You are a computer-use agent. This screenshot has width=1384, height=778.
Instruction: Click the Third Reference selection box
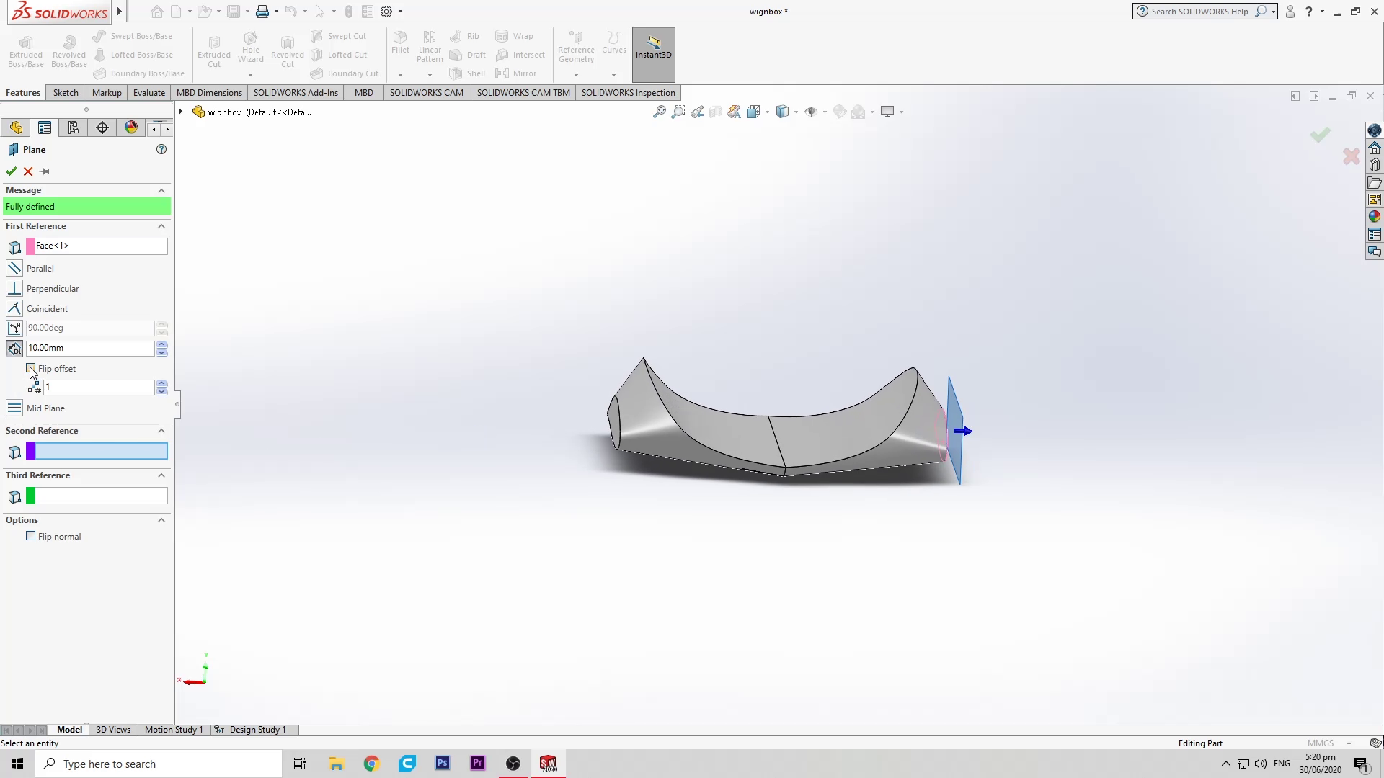click(x=97, y=496)
